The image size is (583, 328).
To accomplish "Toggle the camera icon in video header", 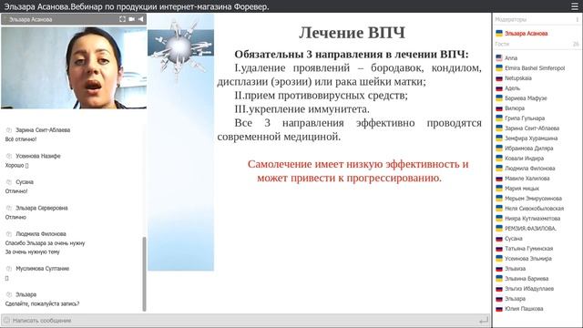I will tap(131, 19).
